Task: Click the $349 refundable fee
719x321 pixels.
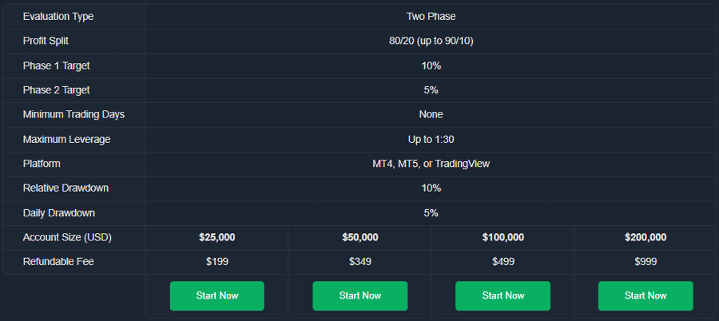Action: coord(360,262)
